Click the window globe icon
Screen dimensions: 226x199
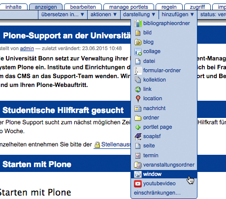(138, 174)
